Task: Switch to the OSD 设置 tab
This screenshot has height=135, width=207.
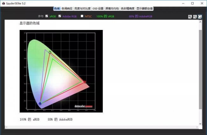Action: [x=98, y=9]
